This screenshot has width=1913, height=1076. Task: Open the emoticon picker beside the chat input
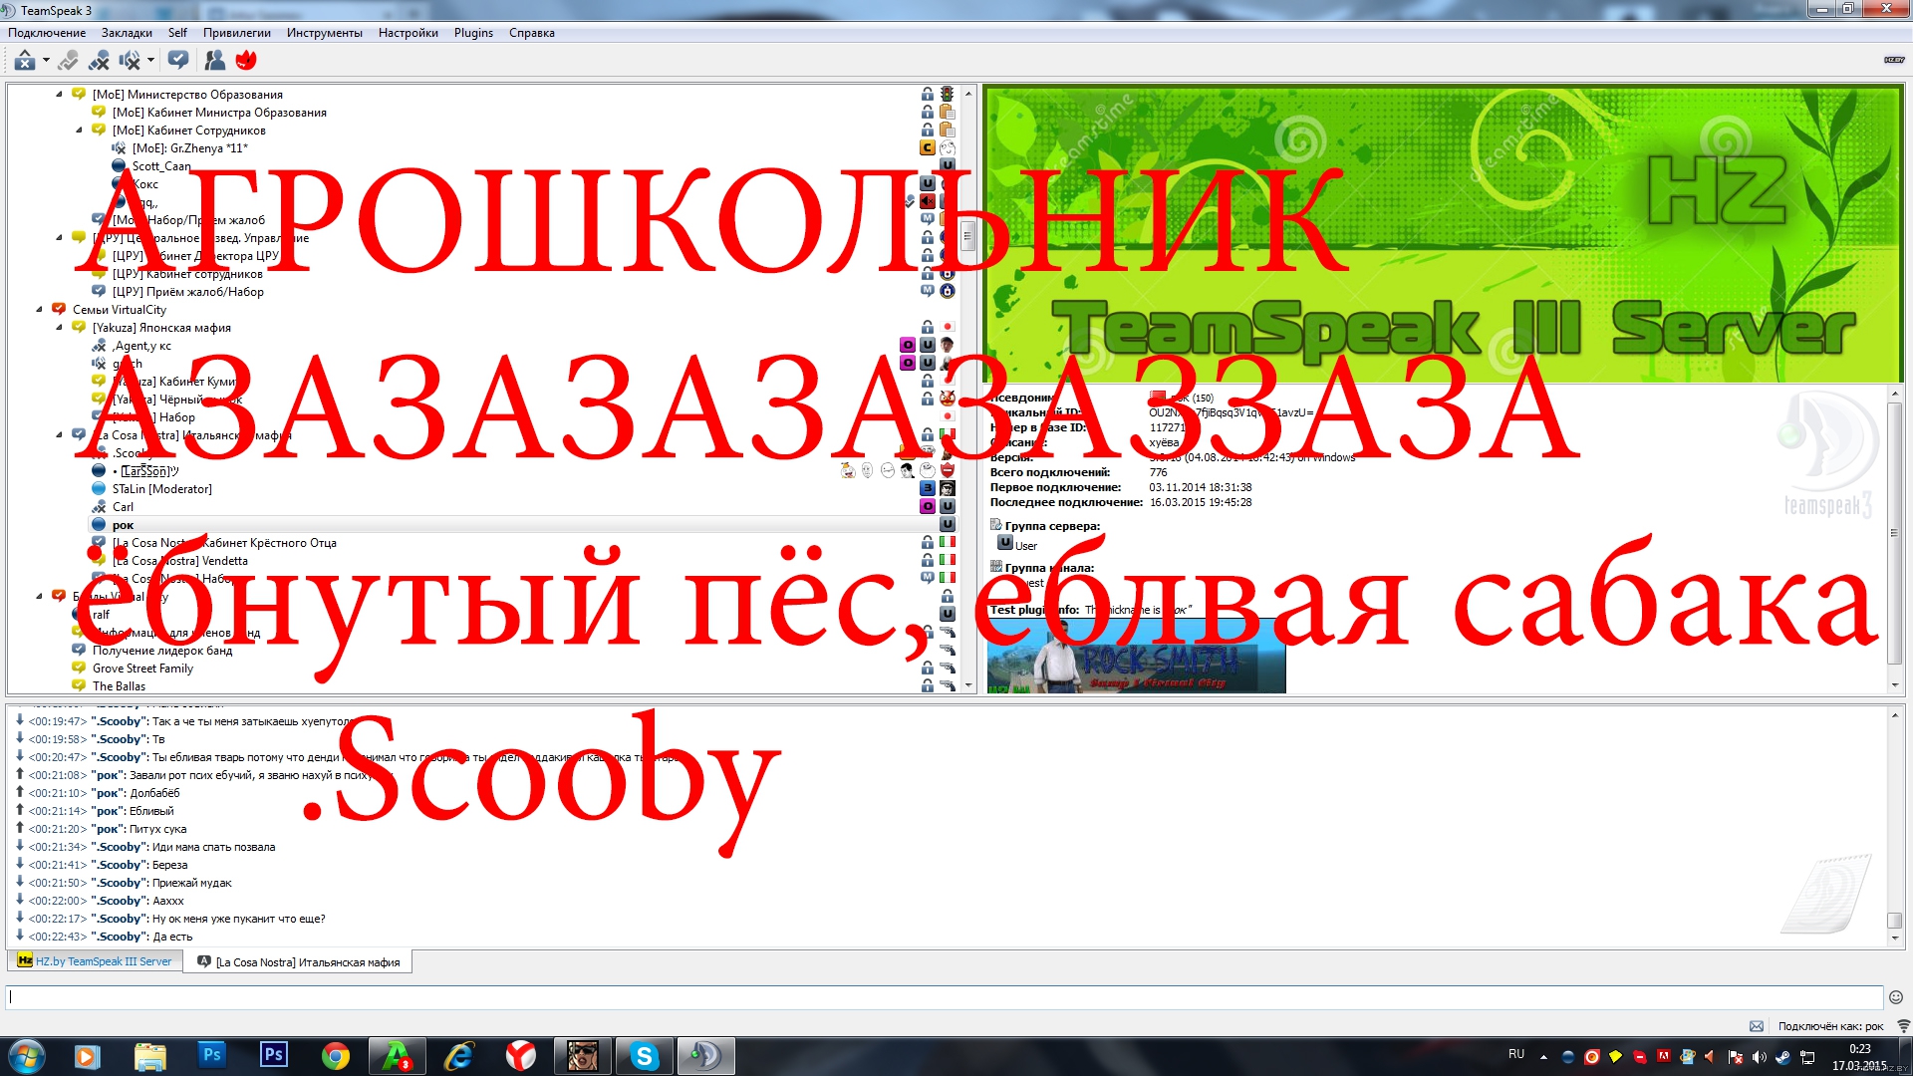1896,997
